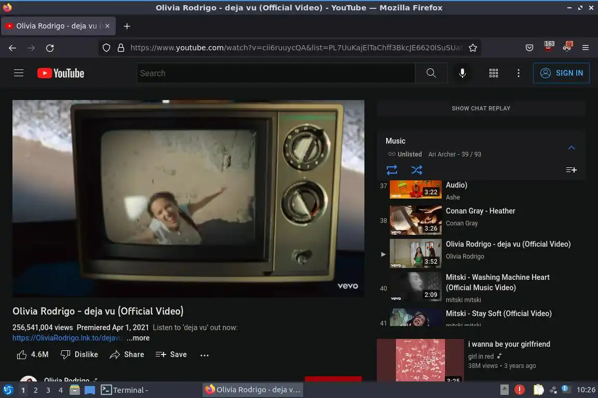Click the Music playlist title
Screen dimensions: 598x398
(395, 141)
